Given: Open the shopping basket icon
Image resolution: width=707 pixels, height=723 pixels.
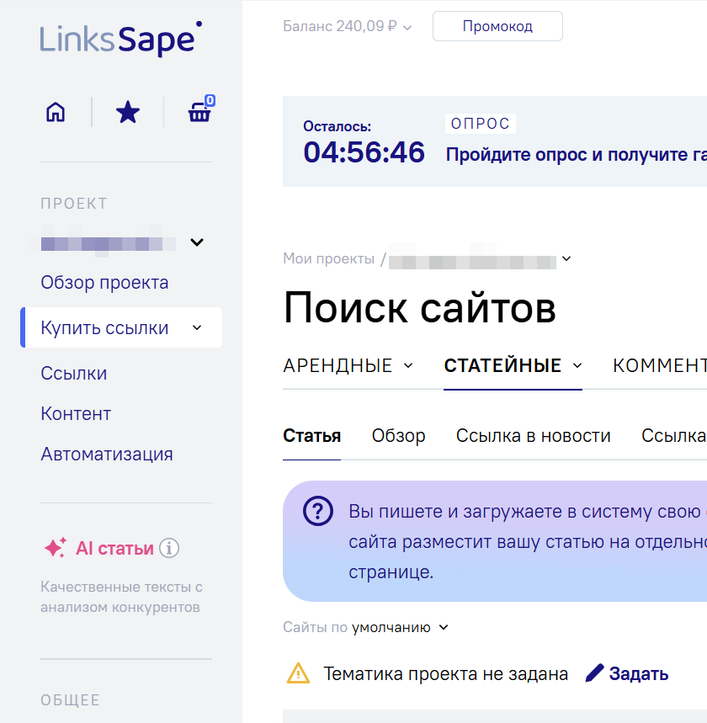Looking at the screenshot, I should coord(199,112).
